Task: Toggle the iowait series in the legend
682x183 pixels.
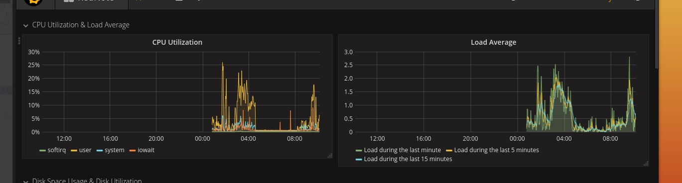Action: coord(146,150)
